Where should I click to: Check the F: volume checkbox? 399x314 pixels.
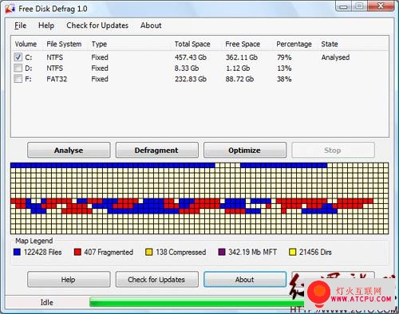click(x=18, y=79)
